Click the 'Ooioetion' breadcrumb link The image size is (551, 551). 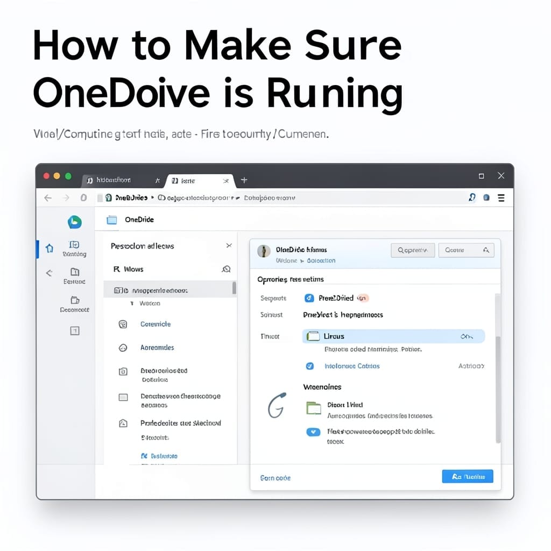point(321,261)
